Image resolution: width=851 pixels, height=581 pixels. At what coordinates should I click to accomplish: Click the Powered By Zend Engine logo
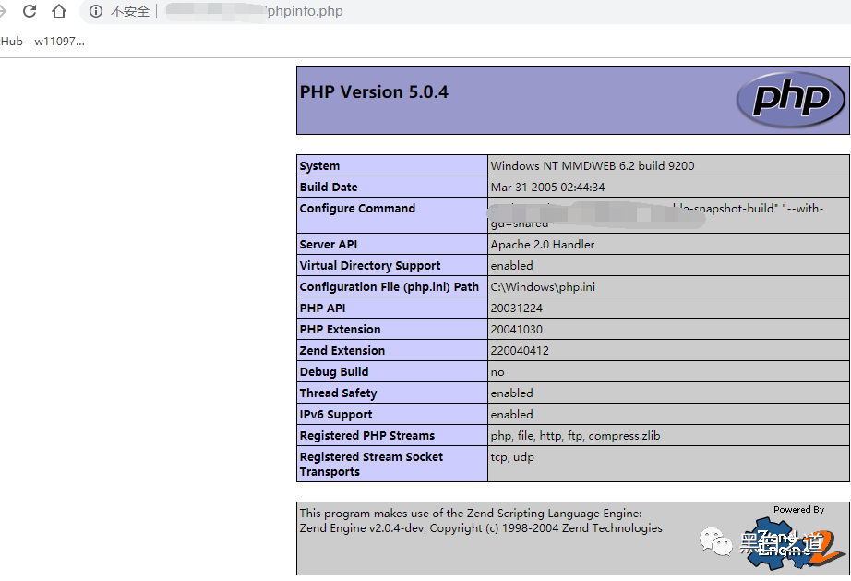pyautogui.click(x=797, y=540)
